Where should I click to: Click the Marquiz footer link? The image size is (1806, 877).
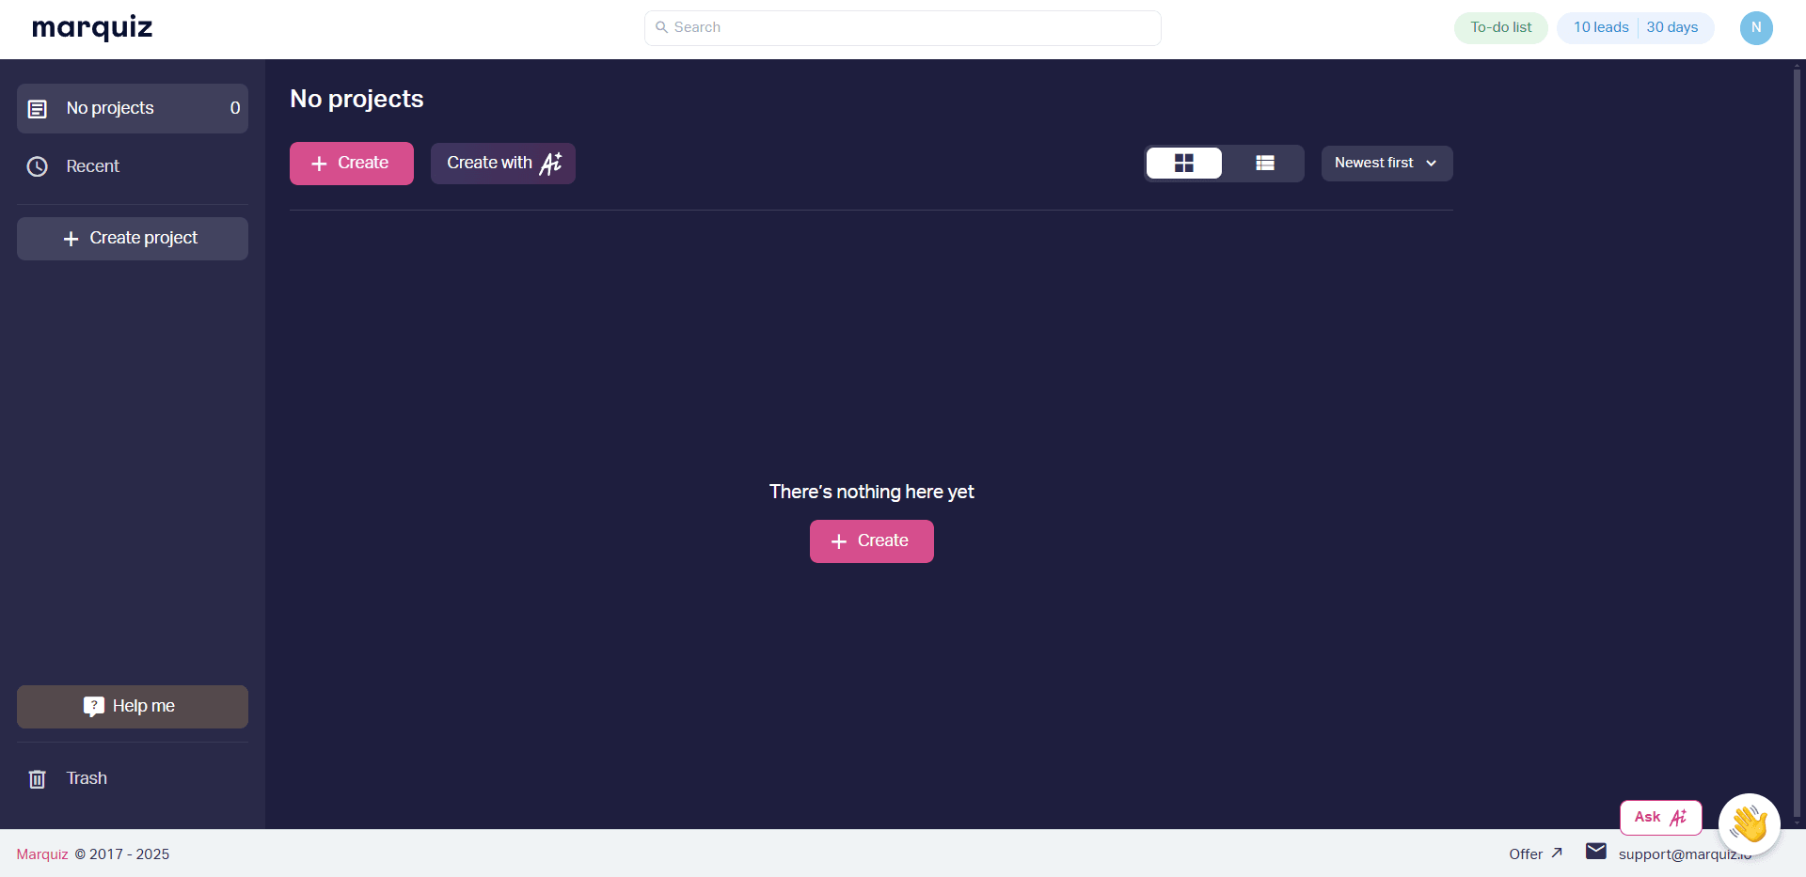42,854
